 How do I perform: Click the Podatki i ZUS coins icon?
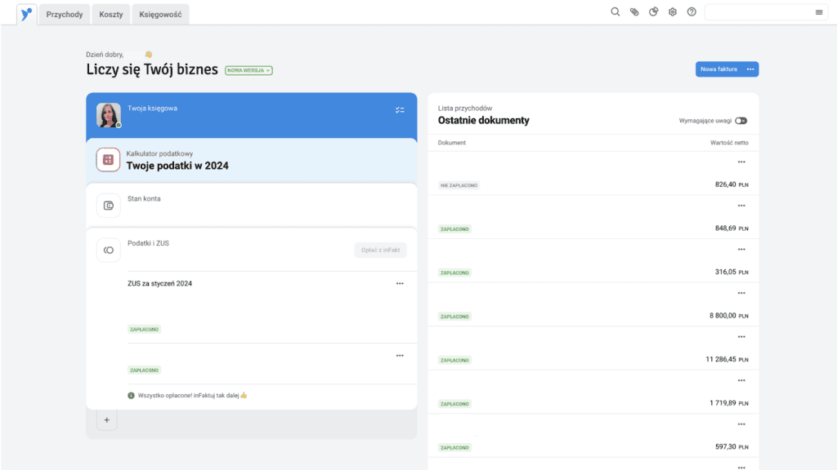click(x=109, y=250)
